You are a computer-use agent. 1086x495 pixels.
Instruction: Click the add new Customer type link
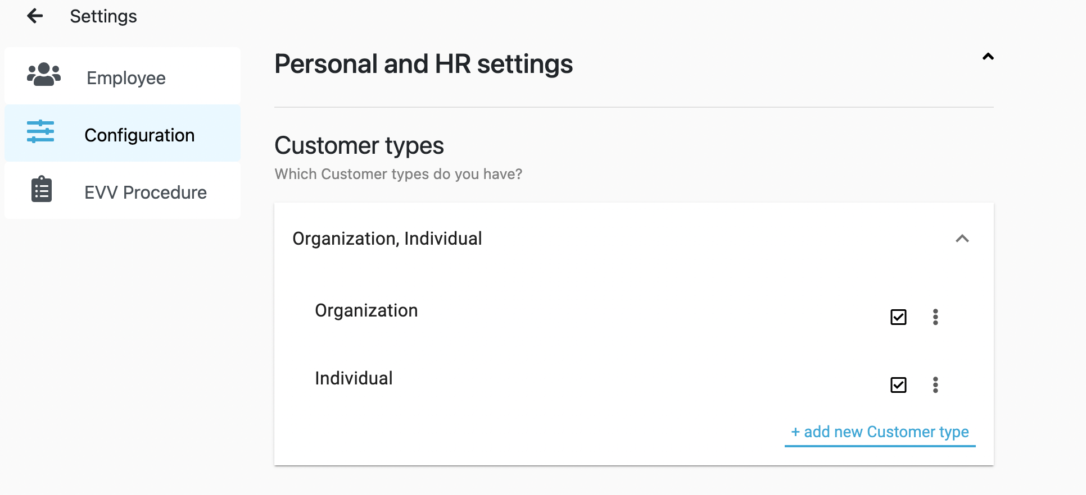click(880, 432)
